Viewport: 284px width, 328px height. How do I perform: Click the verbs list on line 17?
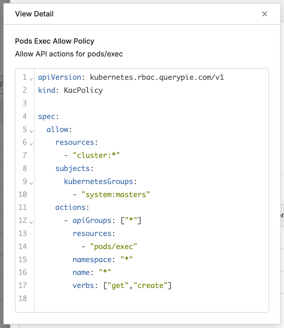coord(137,285)
